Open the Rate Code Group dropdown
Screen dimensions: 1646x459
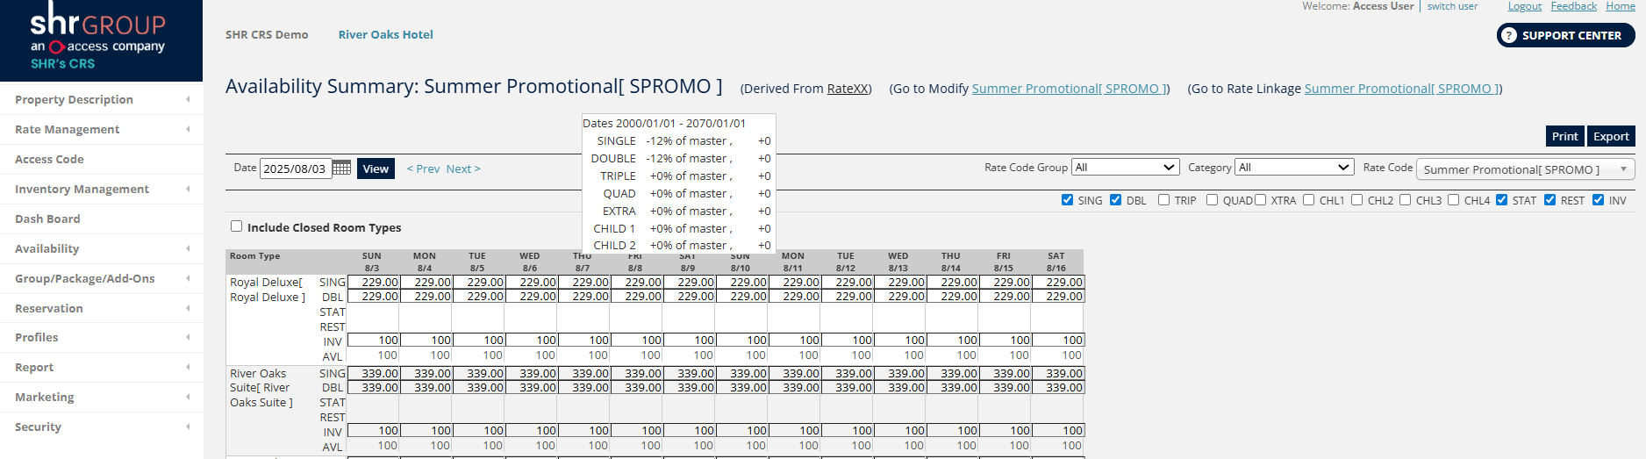click(x=1126, y=167)
